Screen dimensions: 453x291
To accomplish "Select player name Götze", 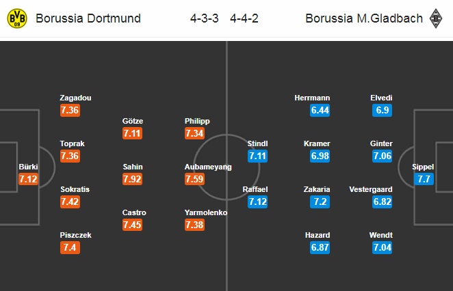I will [x=133, y=121].
